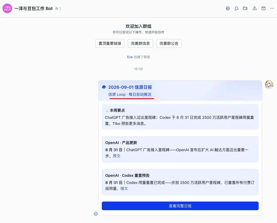Click the 置顶重要链接 button
The height and width of the screenshot is (223, 277).
110,43
